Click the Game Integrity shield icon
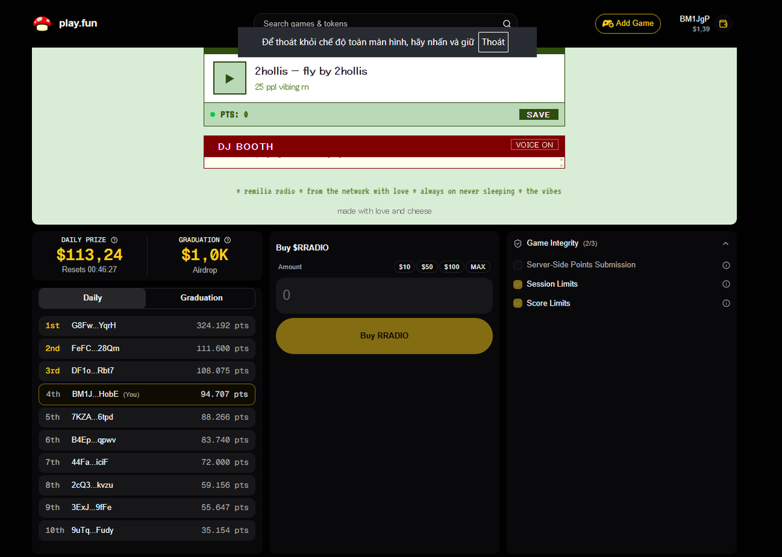The height and width of the screenshot is (557, 782). [518, 244]
